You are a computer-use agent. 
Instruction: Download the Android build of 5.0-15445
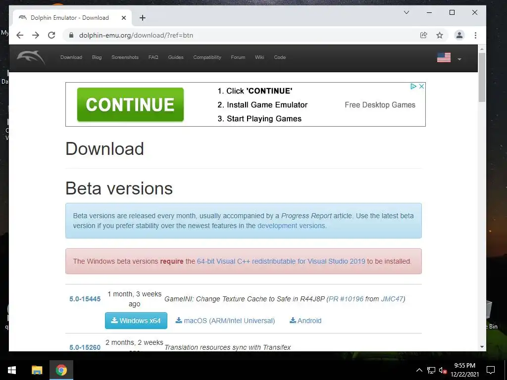tap(305, 321)
